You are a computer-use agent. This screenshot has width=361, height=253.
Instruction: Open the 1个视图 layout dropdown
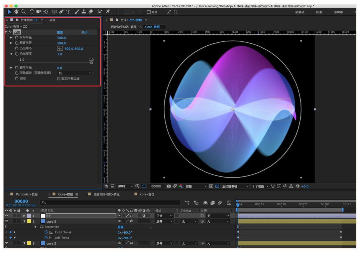[x=260, y=186]
